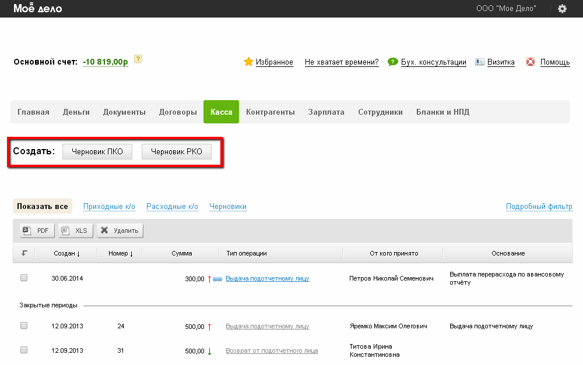Click the Избранное star icon
This screenshot has width=583, height=365.
pyautogui.click(x=248, y=62)
